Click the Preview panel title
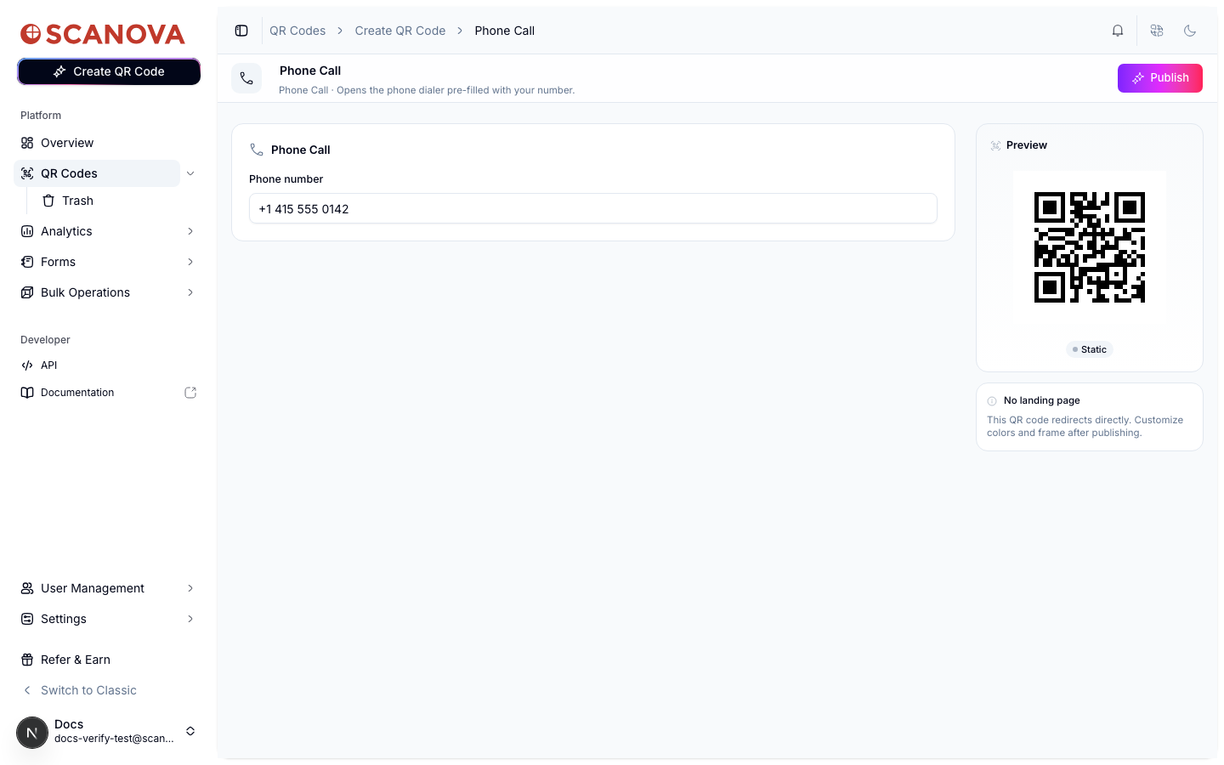Viewport: 1224px width, 765px height. (1027, 145)
